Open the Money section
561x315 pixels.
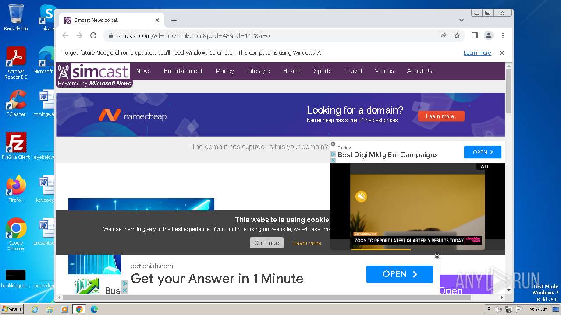pyautogui.click(x=225, y=71)
